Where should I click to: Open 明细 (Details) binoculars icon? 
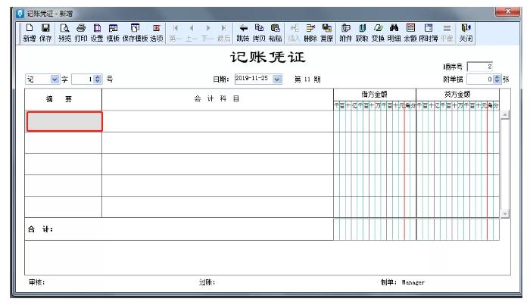(x=394, y=33)
